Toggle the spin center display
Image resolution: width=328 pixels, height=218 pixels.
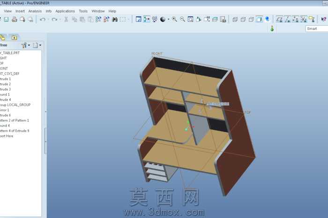(147, 20)
